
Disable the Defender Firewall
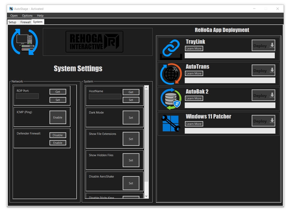click(58, 135)
